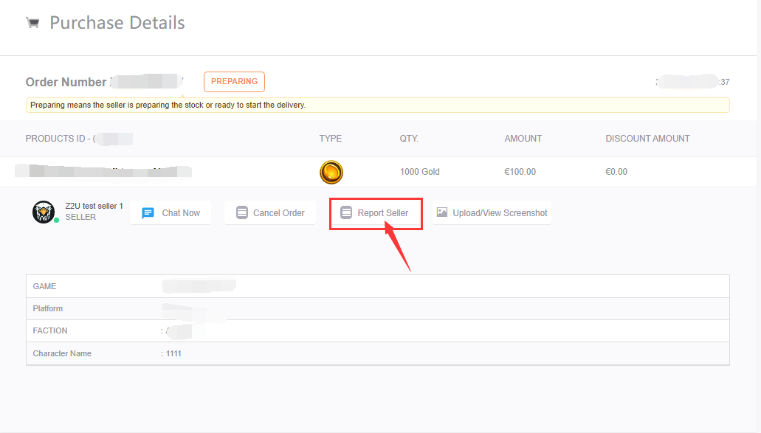Click the gold coin product type icon
761x433 pixels.
tap(331, 172)
